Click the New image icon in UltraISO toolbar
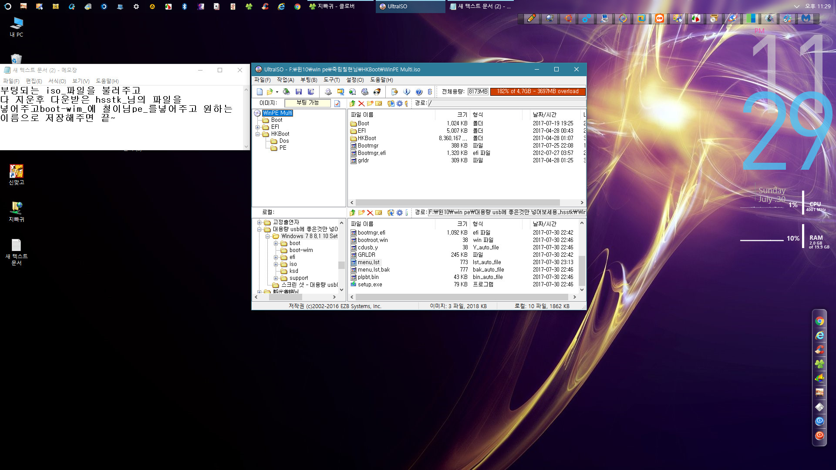 pyautogui.click(x=260, y=92)
